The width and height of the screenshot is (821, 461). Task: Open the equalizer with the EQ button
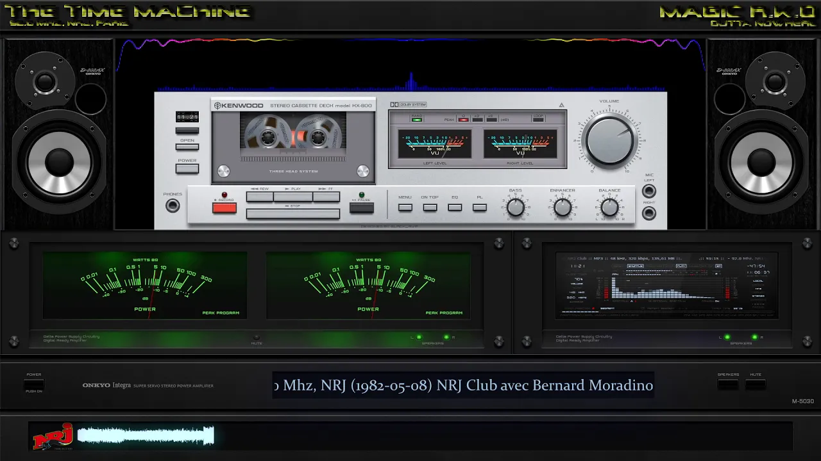coord(455,207)
